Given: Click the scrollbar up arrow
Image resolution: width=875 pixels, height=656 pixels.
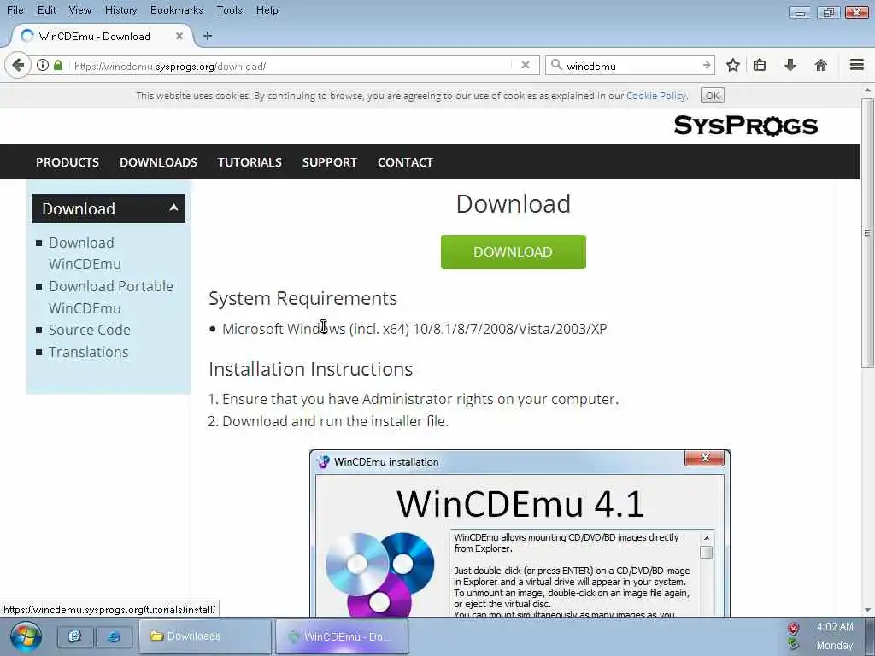Looking at the screenshot, I should (867, 90).
